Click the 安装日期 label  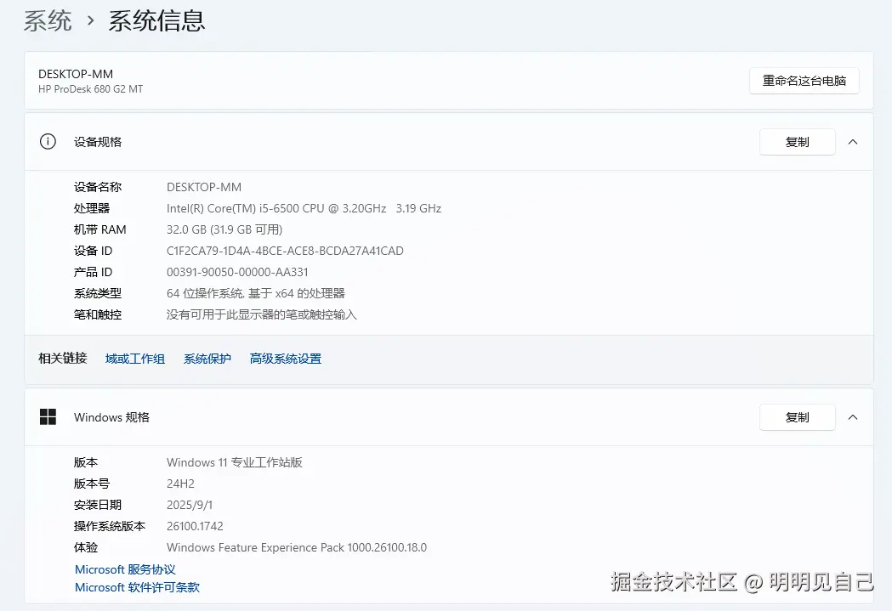(98, 505)
